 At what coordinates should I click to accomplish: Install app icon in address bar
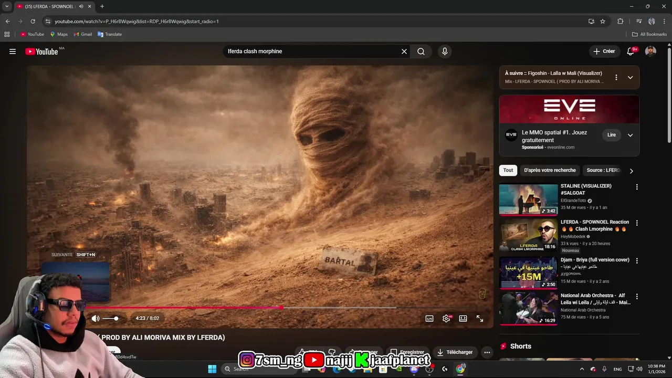[x=591, y=21]
